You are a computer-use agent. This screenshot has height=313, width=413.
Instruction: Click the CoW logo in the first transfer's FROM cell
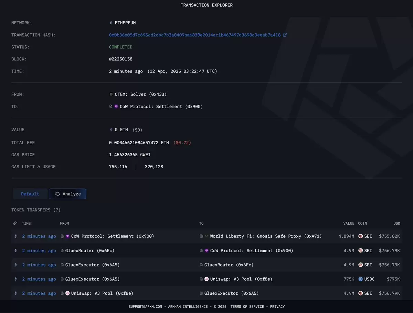click(67, 236)
